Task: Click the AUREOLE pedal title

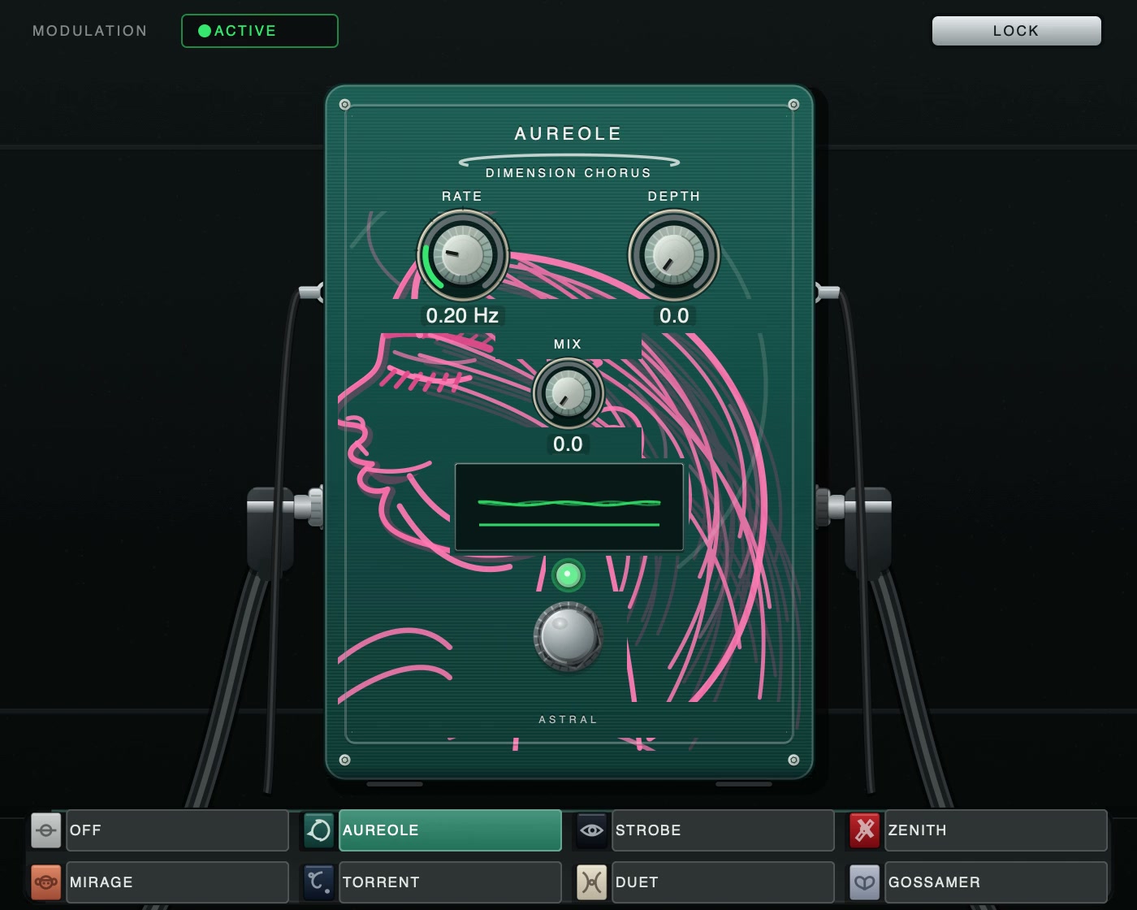Action: (x=568, y=134)
